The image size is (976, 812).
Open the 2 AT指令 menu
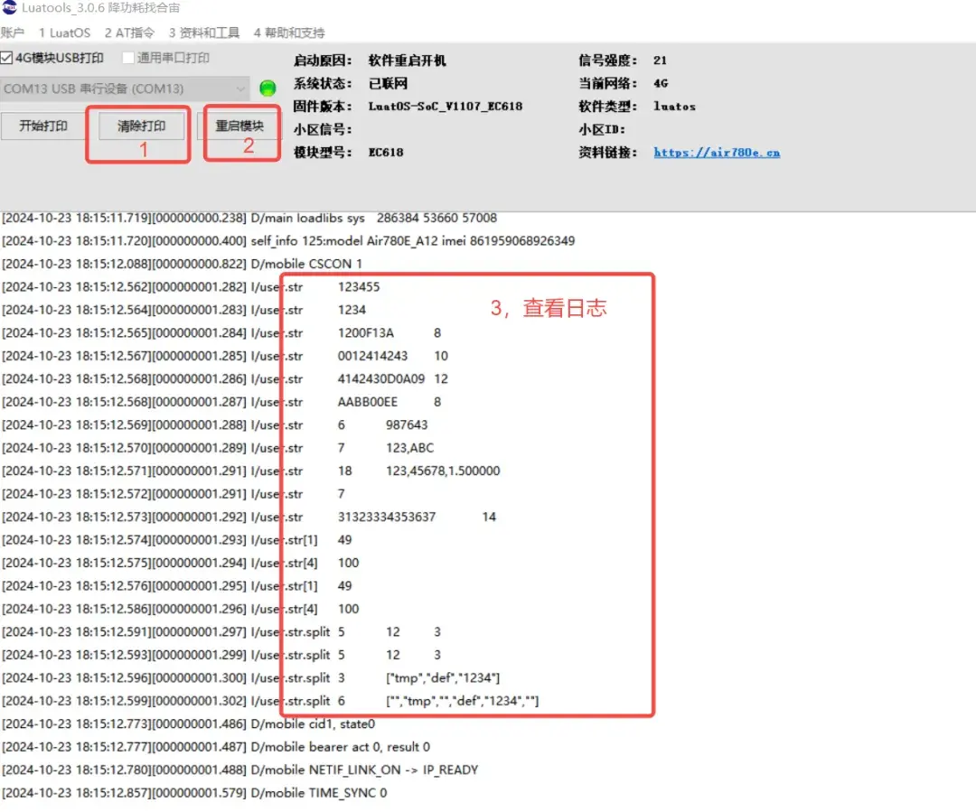pyautogui.click(x=129, y=33)
